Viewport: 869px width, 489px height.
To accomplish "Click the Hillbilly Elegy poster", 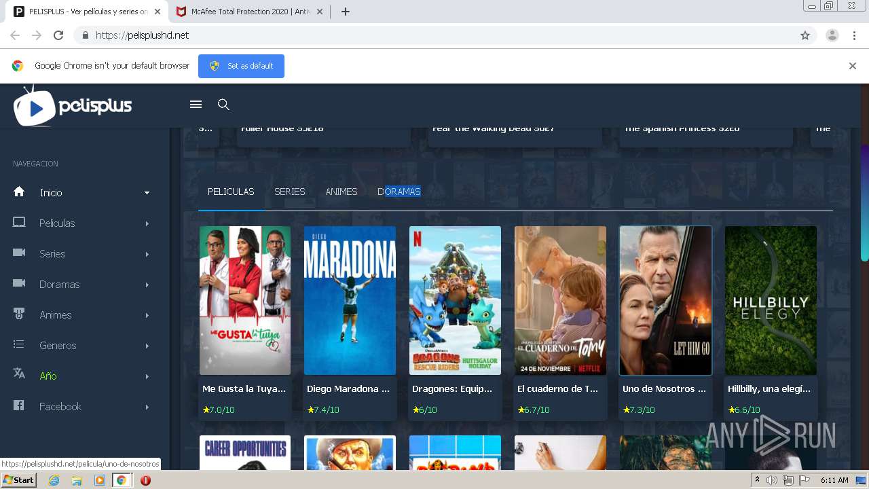I will [771, 300].
